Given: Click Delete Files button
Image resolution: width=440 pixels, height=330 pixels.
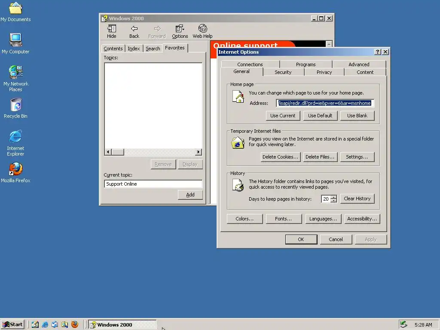Looking at the screenshot, I should [320, 157].
